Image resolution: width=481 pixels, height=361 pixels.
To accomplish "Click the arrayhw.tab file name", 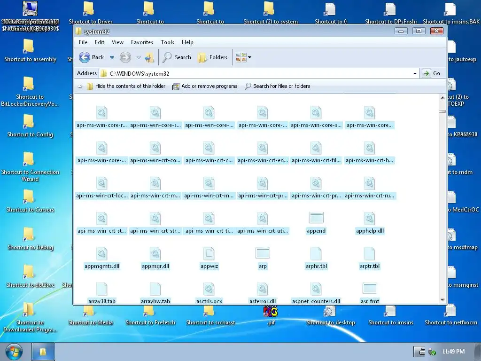I will click(155, 301).
